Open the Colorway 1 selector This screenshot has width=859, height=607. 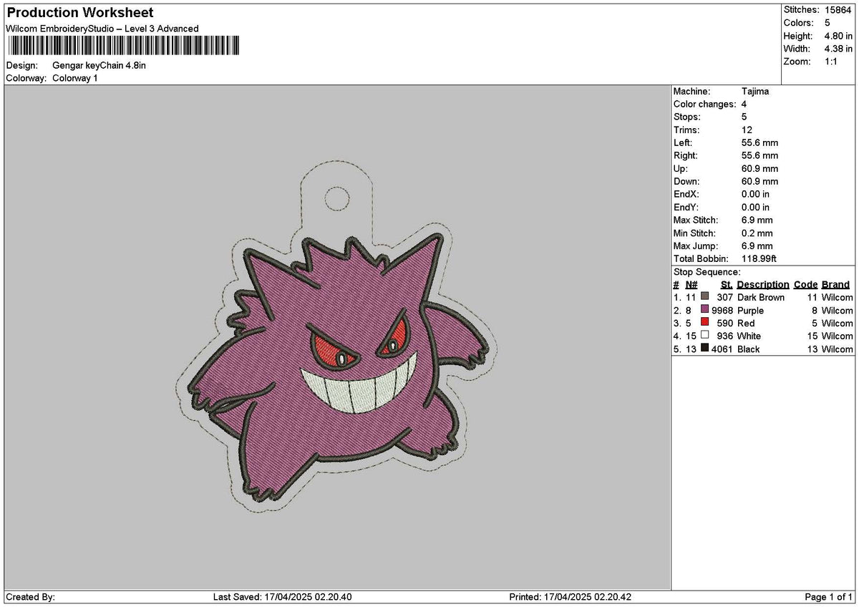(x=74, y=76)
